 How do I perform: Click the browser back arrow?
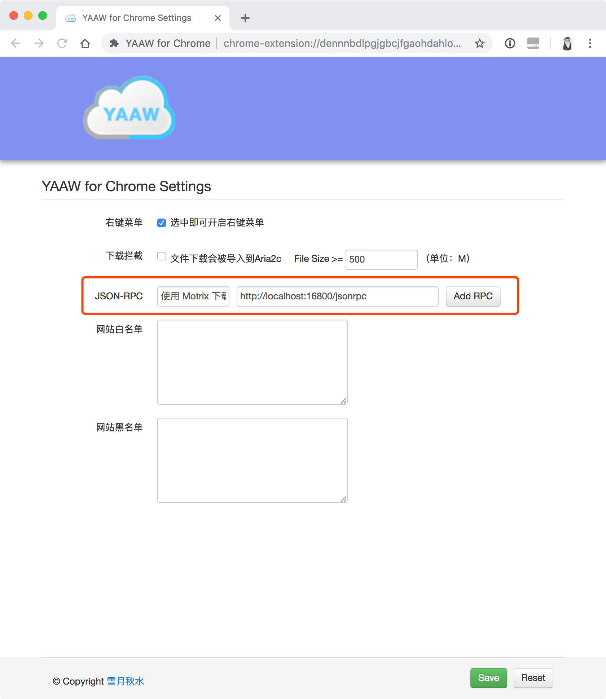(x=16, y=43)
